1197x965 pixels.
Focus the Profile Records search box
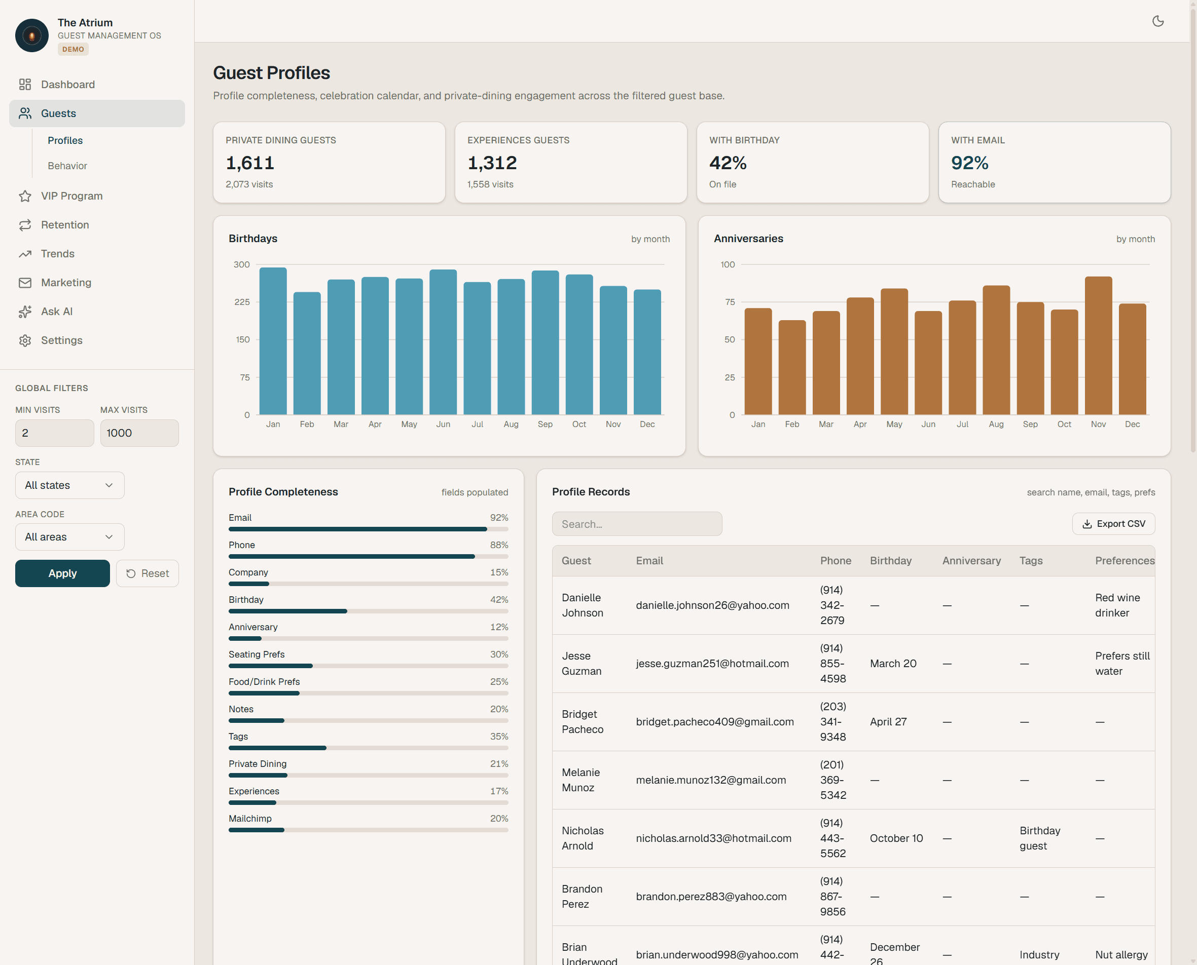(x=637, y=524)
